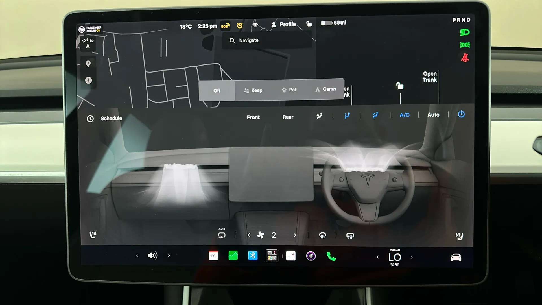Activate driver-side seat heater icon
The width and height of the screenshot is (542, 305).
point(460,236)
